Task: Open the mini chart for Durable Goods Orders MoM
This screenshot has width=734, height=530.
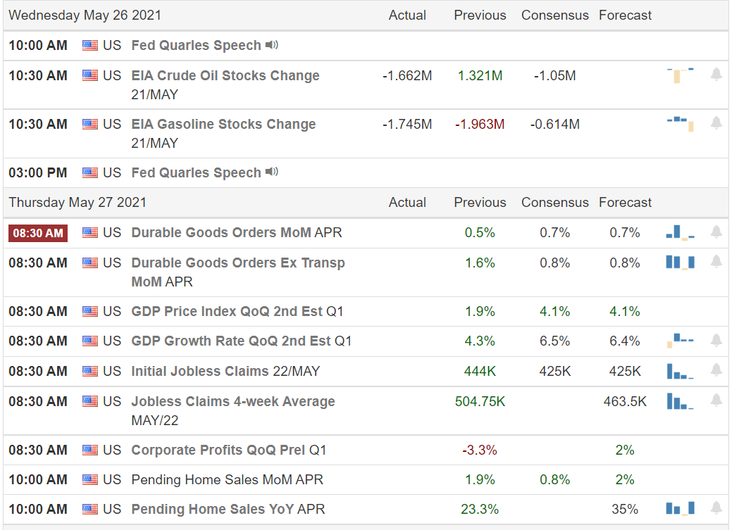Action: [678, 231]
